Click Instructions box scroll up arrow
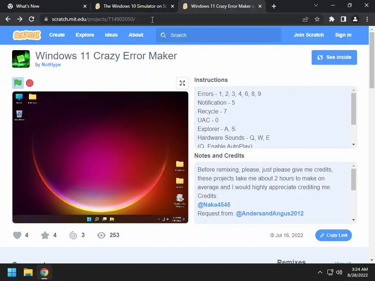 [x=353, y=90]
